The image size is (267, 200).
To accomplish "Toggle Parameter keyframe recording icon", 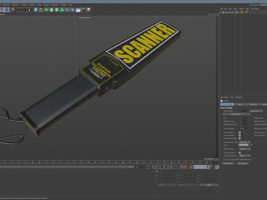I will (207, 167).
